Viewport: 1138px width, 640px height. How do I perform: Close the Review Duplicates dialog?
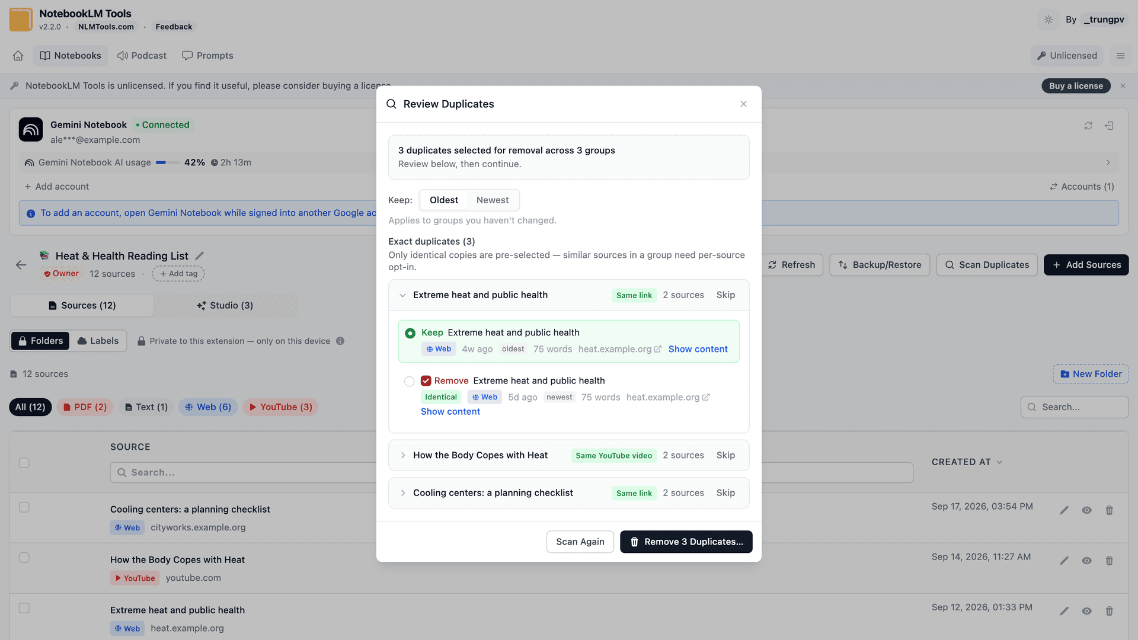point(743,104)
